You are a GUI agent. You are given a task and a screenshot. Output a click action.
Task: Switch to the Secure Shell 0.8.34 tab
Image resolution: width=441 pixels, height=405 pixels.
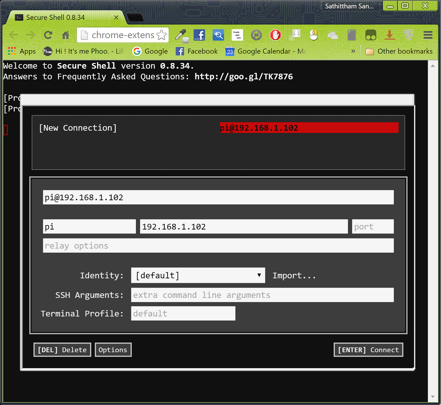pos(55,17)
